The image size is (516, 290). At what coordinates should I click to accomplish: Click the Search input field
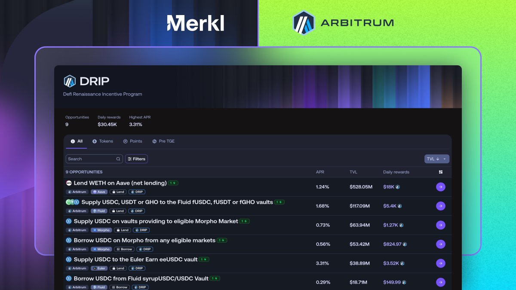tap(94, 159)
